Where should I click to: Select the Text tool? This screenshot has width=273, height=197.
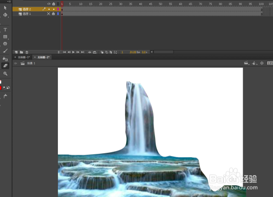click(x=5, y=29)
